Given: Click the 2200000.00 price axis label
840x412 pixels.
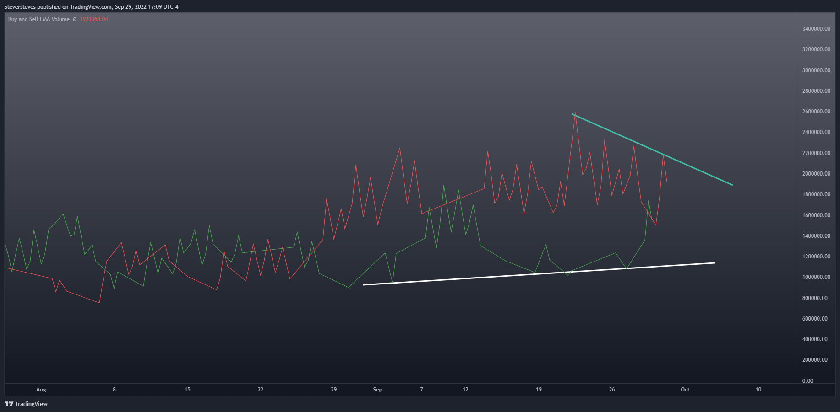Looking at the screenshot, I should 816,153.
